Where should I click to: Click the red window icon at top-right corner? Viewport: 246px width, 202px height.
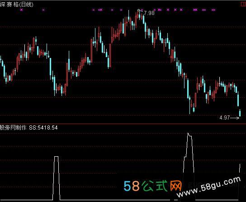[243, 4]
